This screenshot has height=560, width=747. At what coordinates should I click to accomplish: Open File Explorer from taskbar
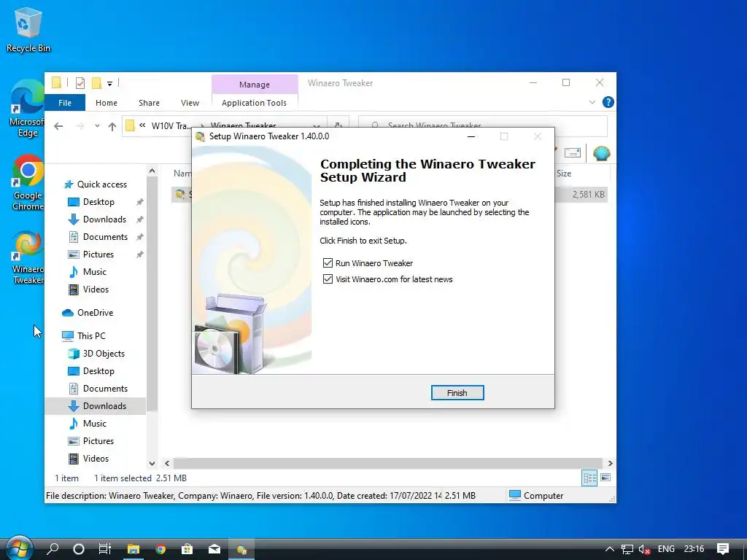click(133, 549)
